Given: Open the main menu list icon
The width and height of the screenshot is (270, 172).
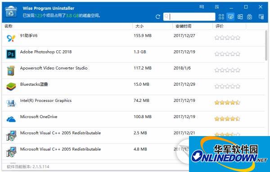Looking at the screenshot, I should [217, 7].
